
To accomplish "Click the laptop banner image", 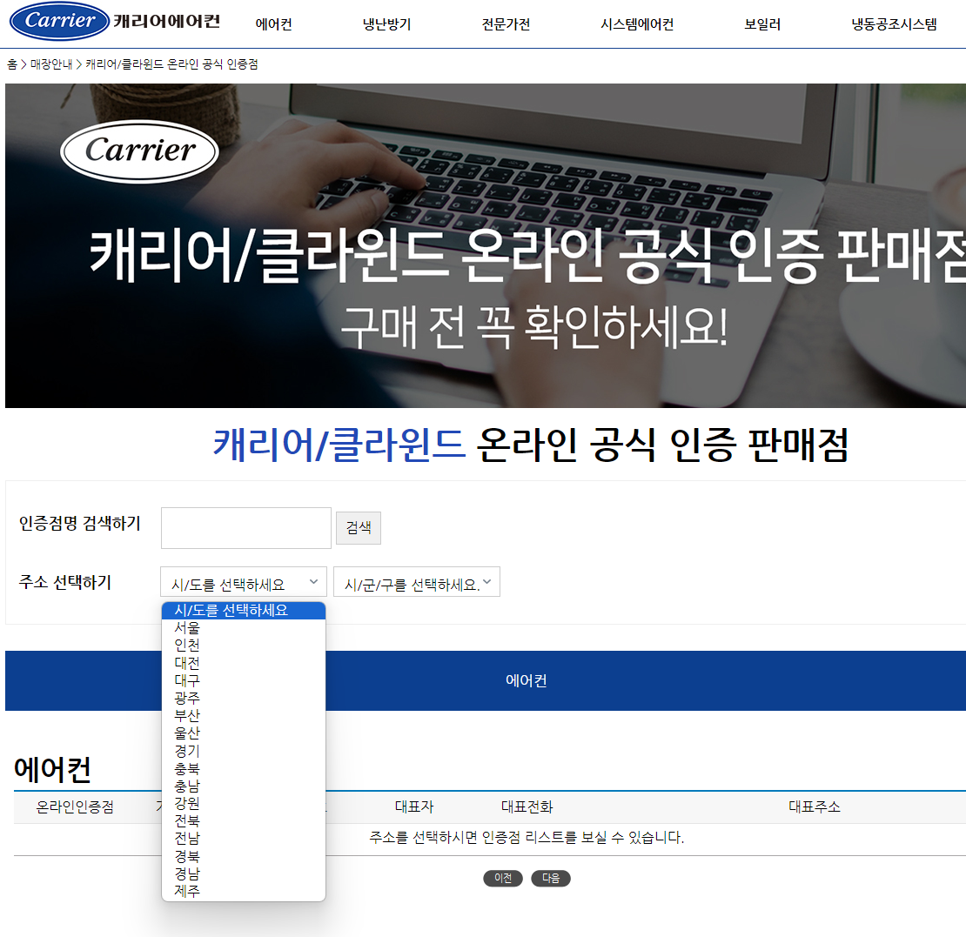I will [x=486, y=245].
